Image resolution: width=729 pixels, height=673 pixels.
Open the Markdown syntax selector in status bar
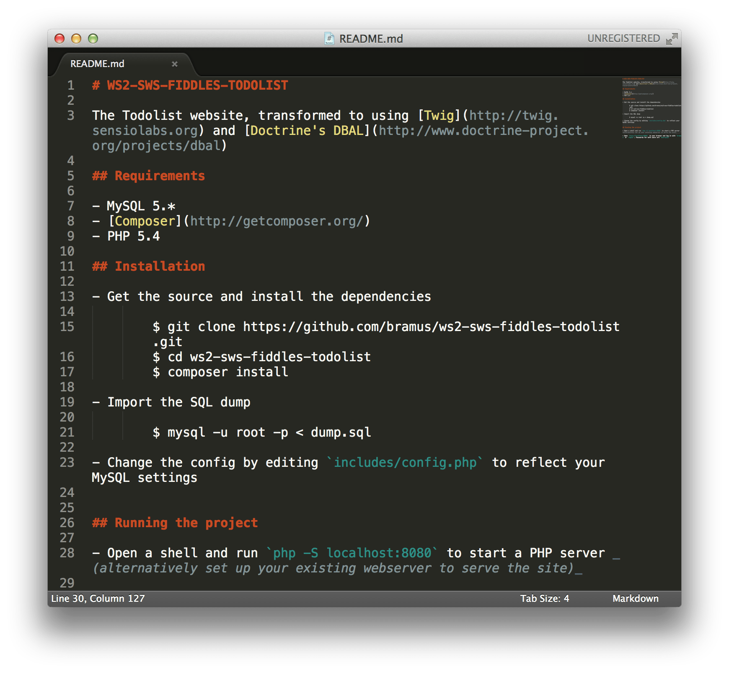(635, 598)
